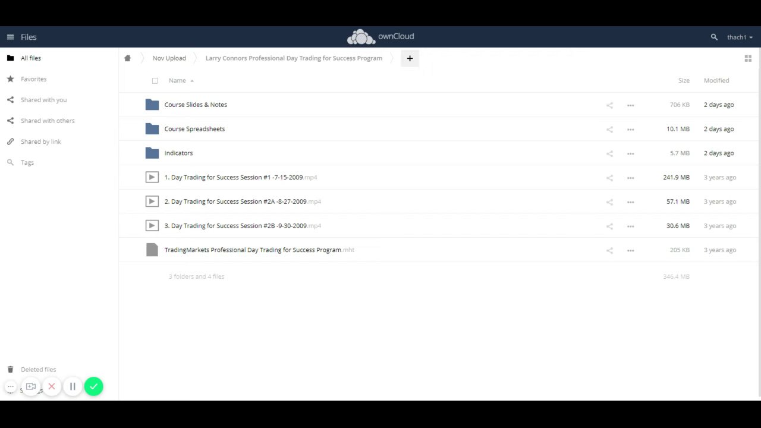Share Course Slides & Notes folder

609,105
